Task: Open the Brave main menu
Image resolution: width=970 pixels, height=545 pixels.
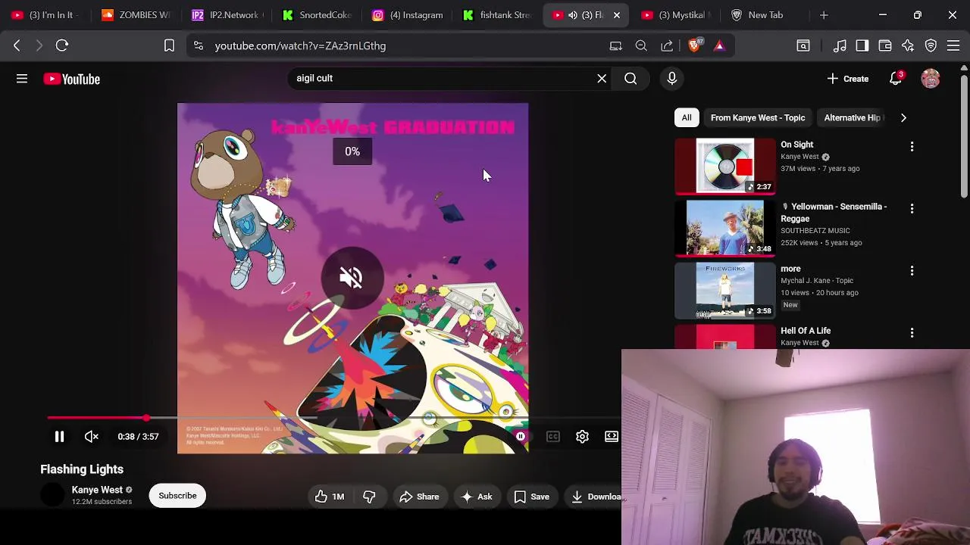Action: point(954,45)
